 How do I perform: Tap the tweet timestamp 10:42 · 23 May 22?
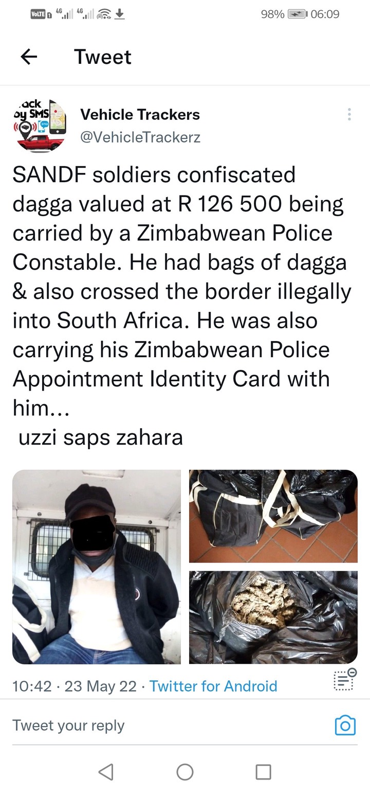coord(75,686)
